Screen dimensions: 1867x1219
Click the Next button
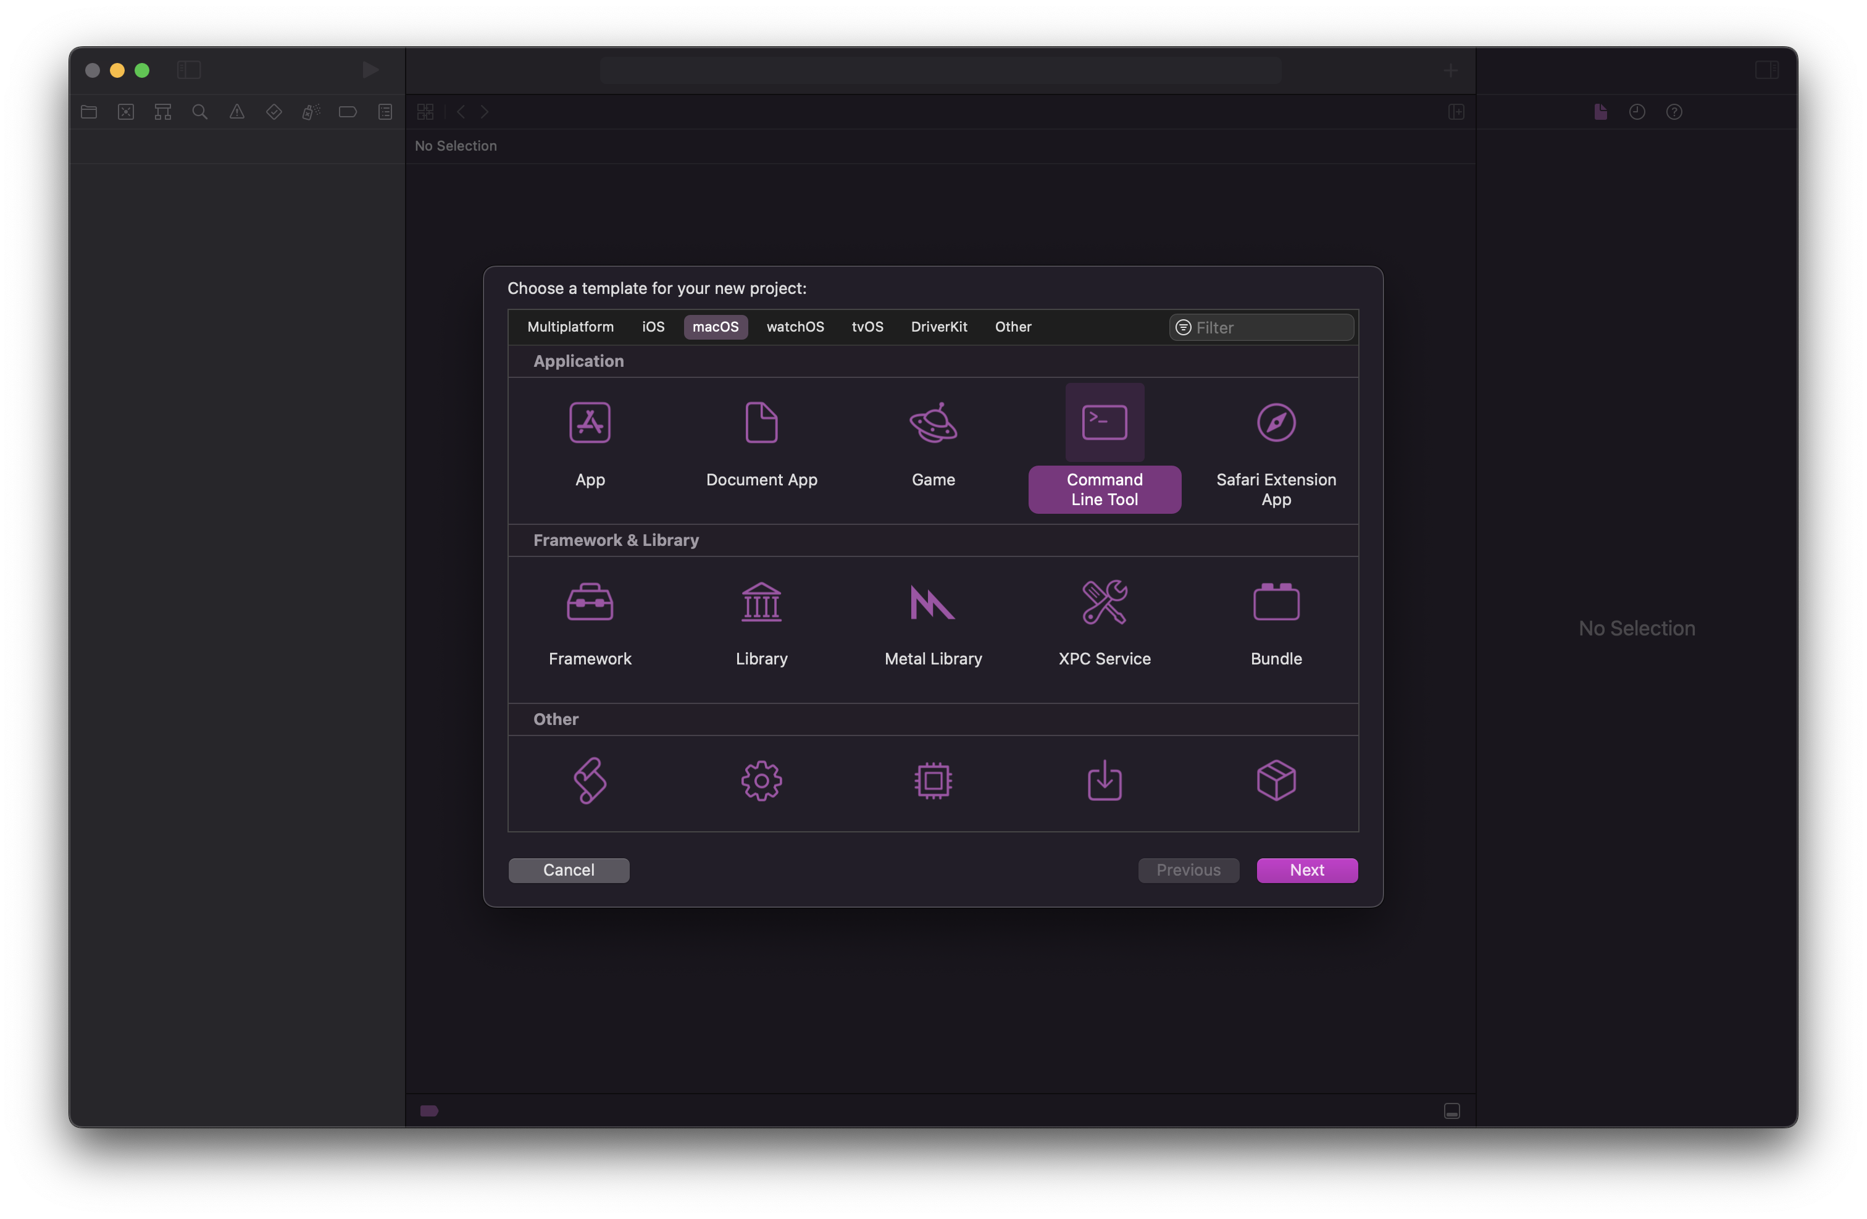pos(1306,869)
